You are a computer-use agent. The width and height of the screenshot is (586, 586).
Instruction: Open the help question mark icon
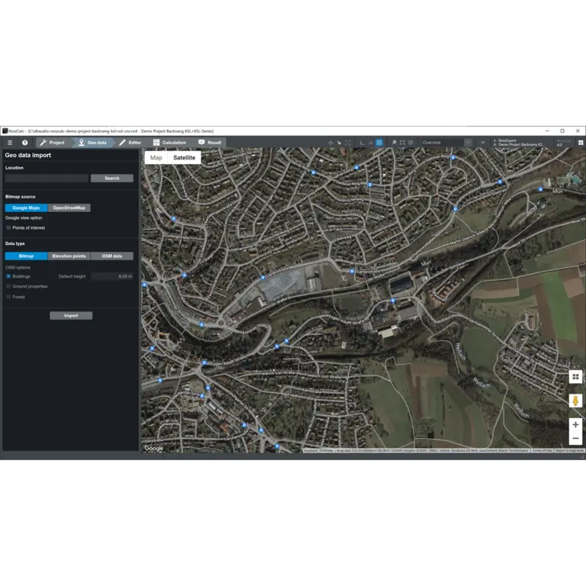click(x=24, y=143)
